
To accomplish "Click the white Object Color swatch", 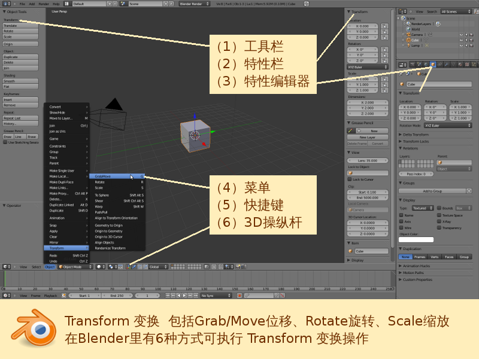I will pyautogui.click(x=416, y=240).
